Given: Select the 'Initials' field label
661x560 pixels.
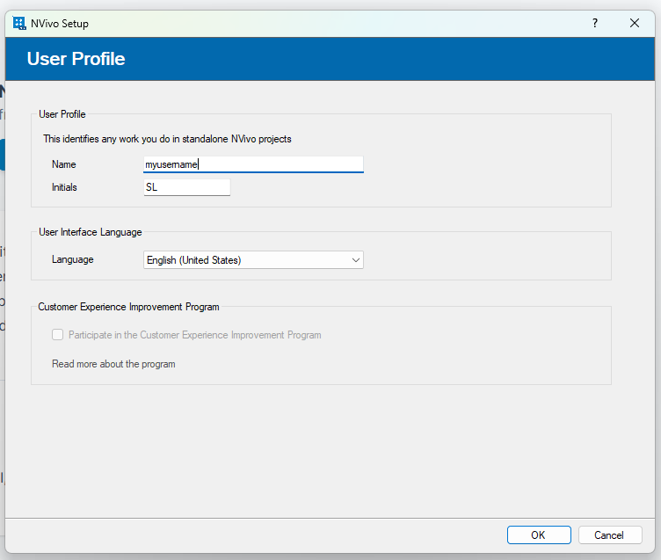Looking at the screenshot, I should click(x=65, y=187).
